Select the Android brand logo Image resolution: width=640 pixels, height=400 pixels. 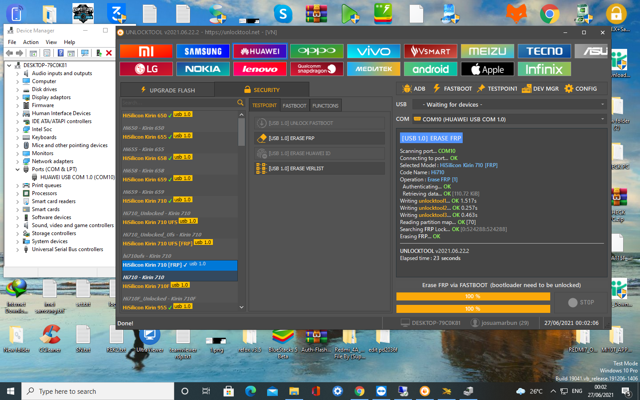tap(431, 69)
